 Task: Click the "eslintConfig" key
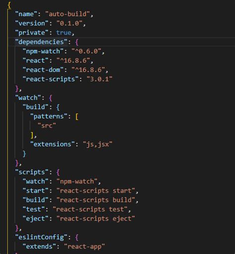point(41,237)
